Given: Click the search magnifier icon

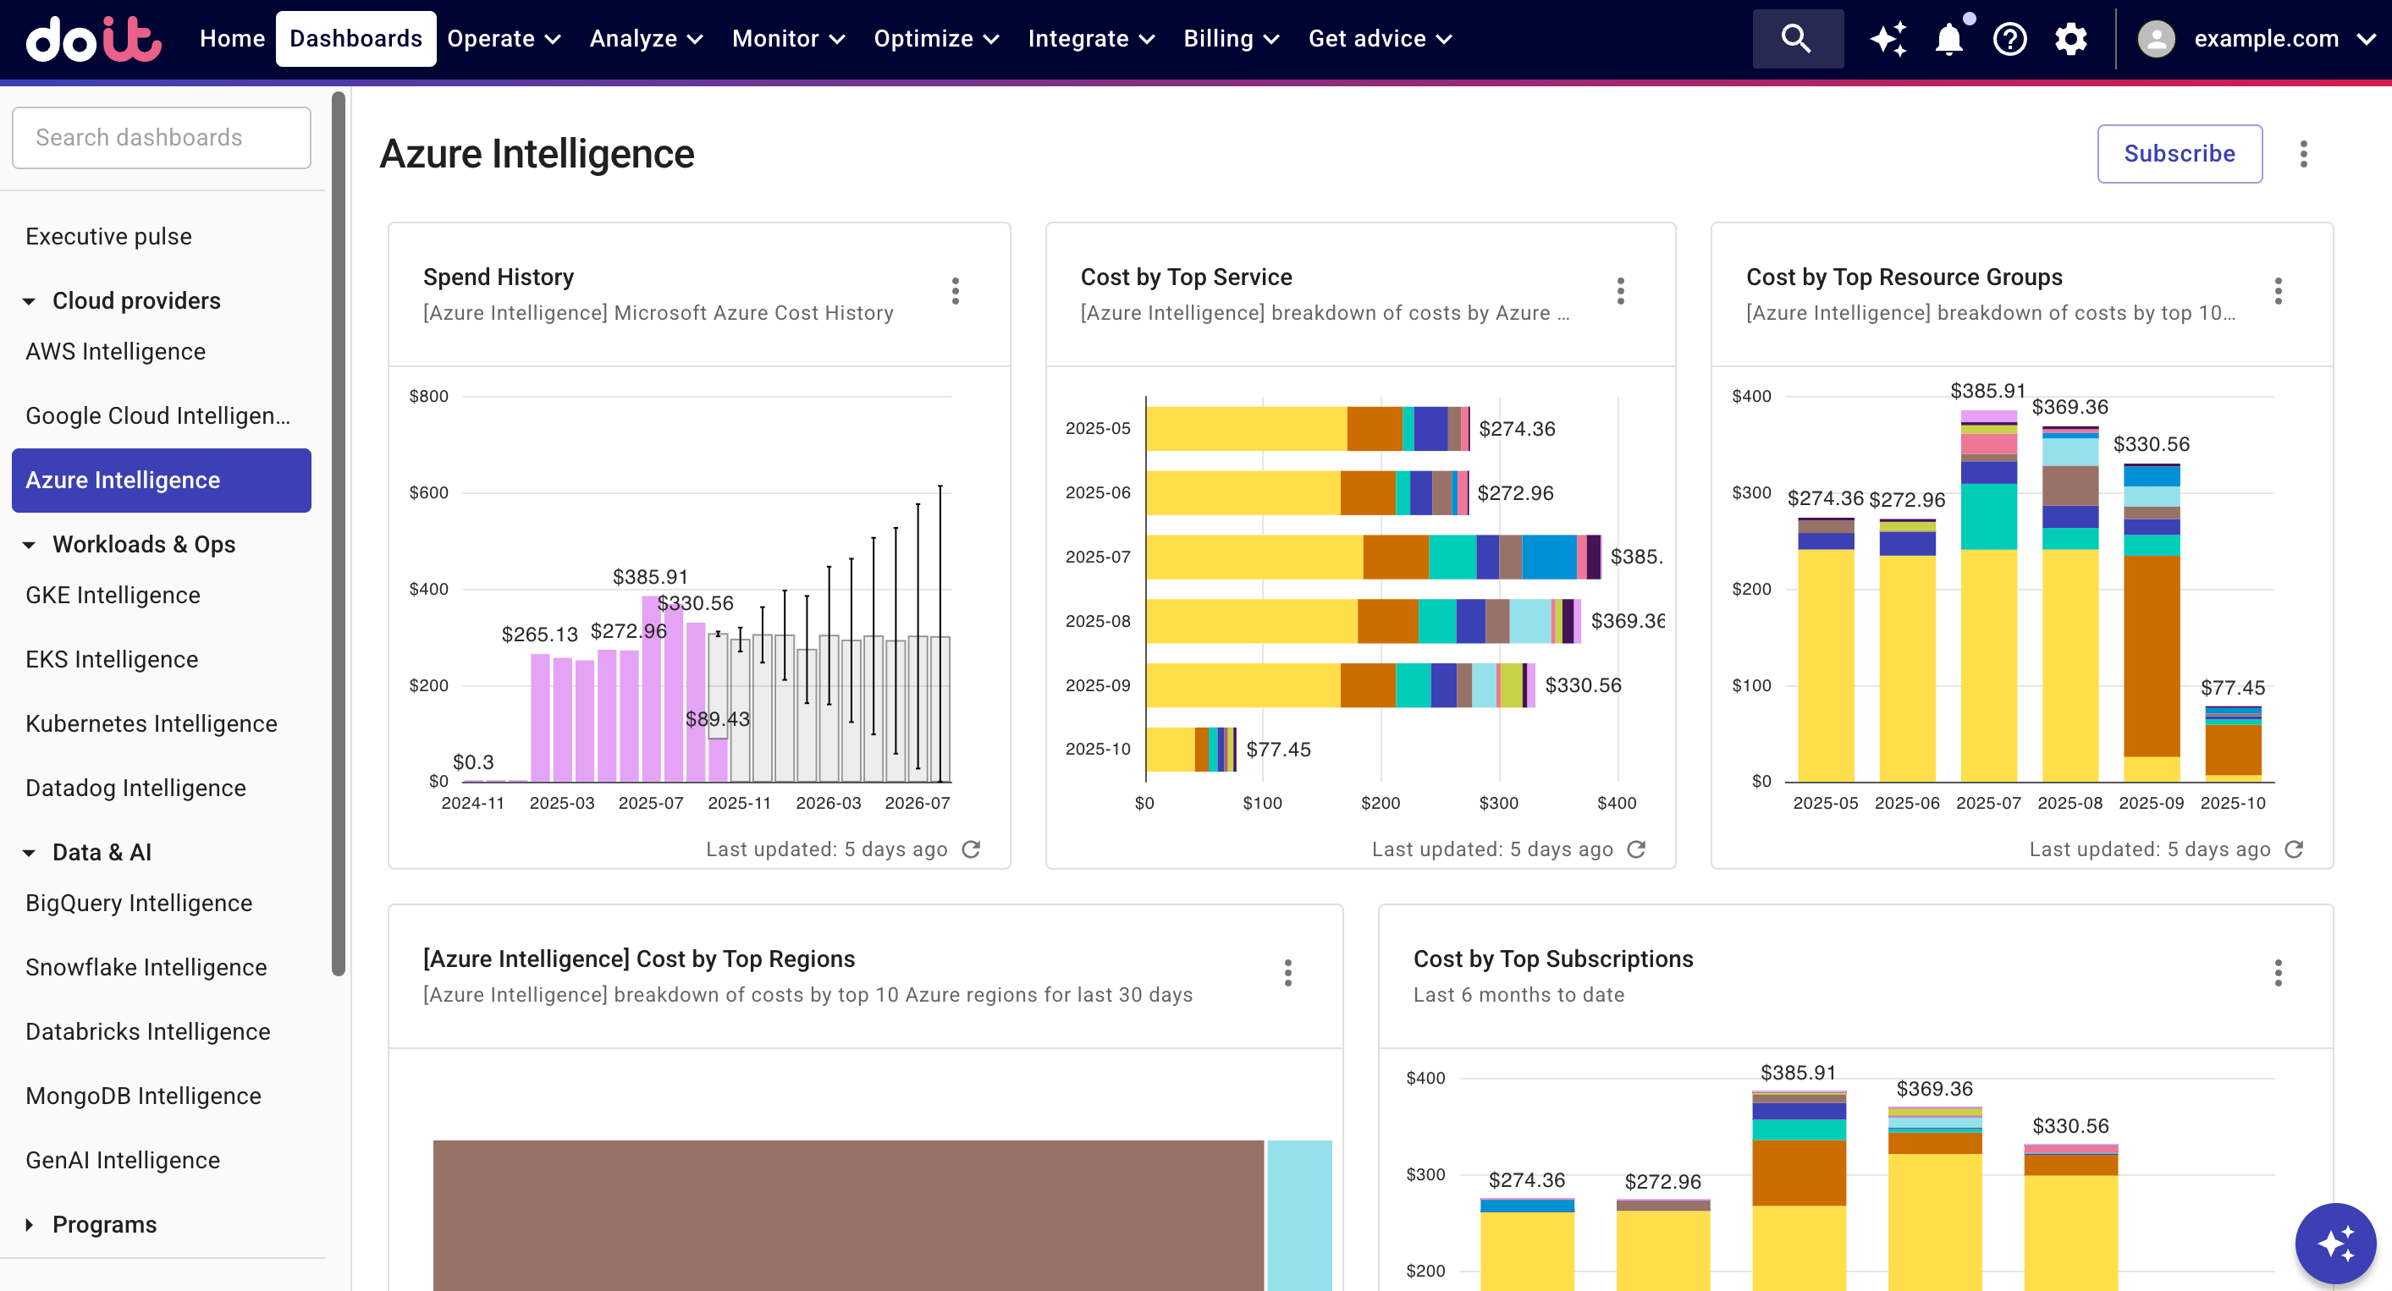Looking at the screenshot, I should pos(1796,39).
